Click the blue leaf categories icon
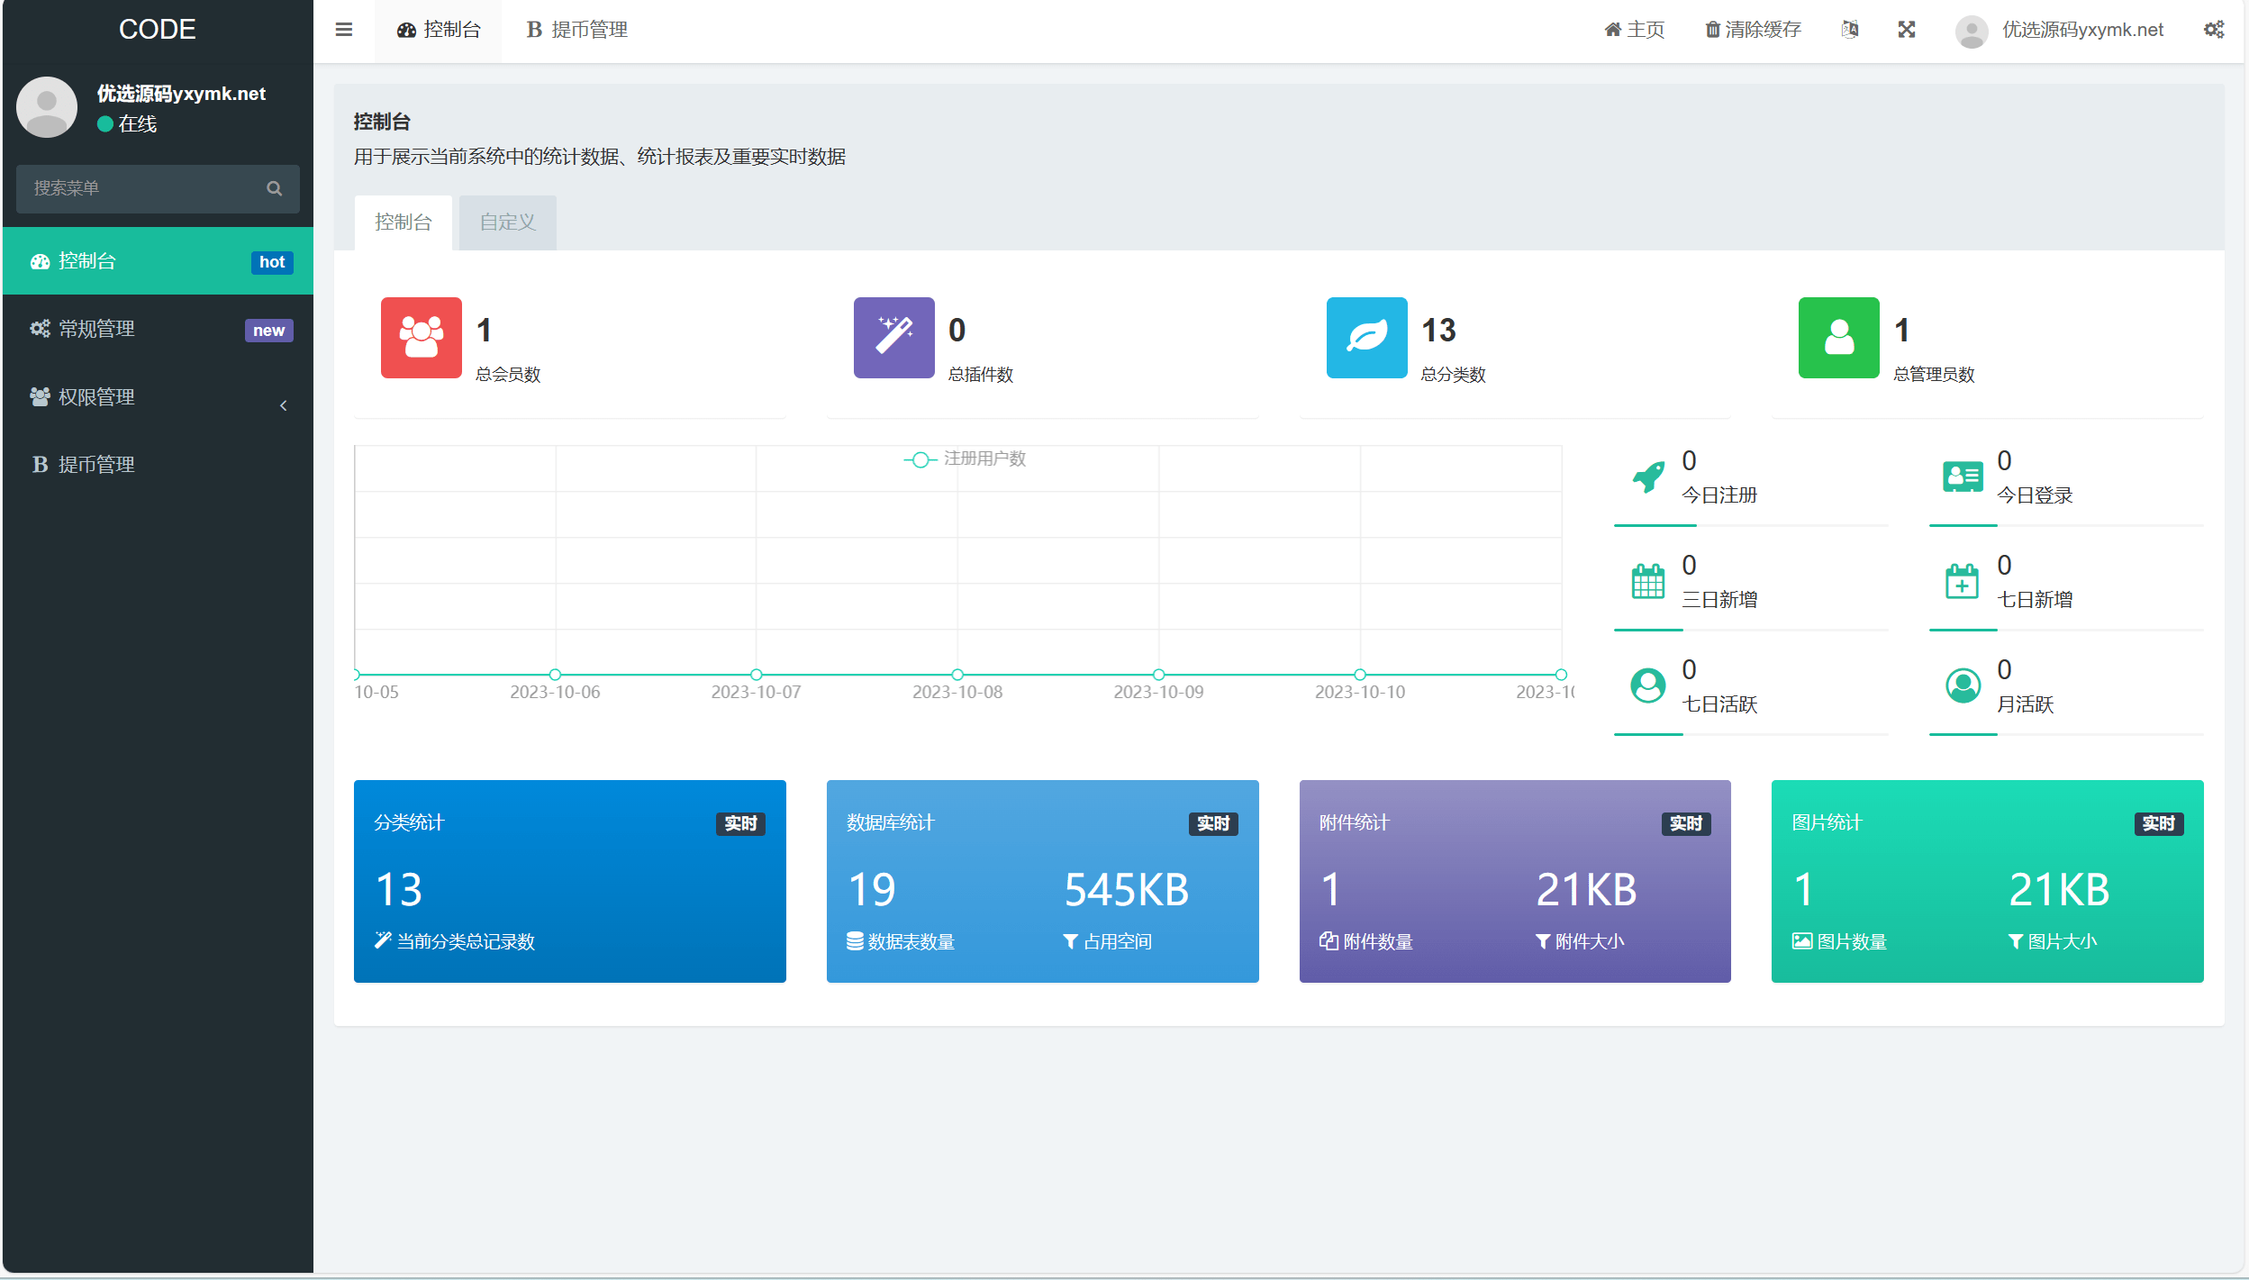Image resolution: width=2249 pixels, height=1280 pixels. [x=1366, y=338]
